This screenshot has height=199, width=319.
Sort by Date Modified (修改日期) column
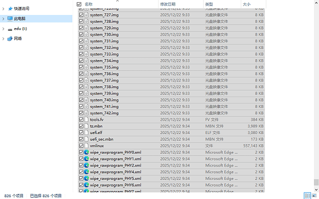pos(168,4)
